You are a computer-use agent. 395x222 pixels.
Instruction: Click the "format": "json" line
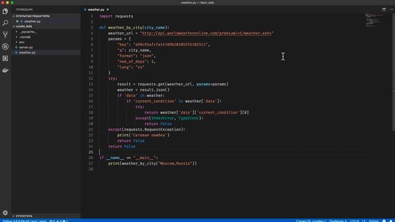pyautogui.click(x=136, y=56)
